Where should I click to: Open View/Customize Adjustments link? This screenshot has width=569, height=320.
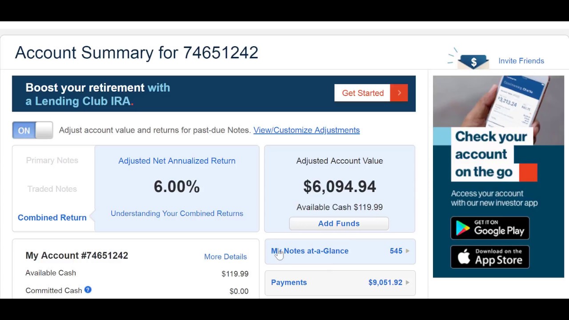point(306,130)
